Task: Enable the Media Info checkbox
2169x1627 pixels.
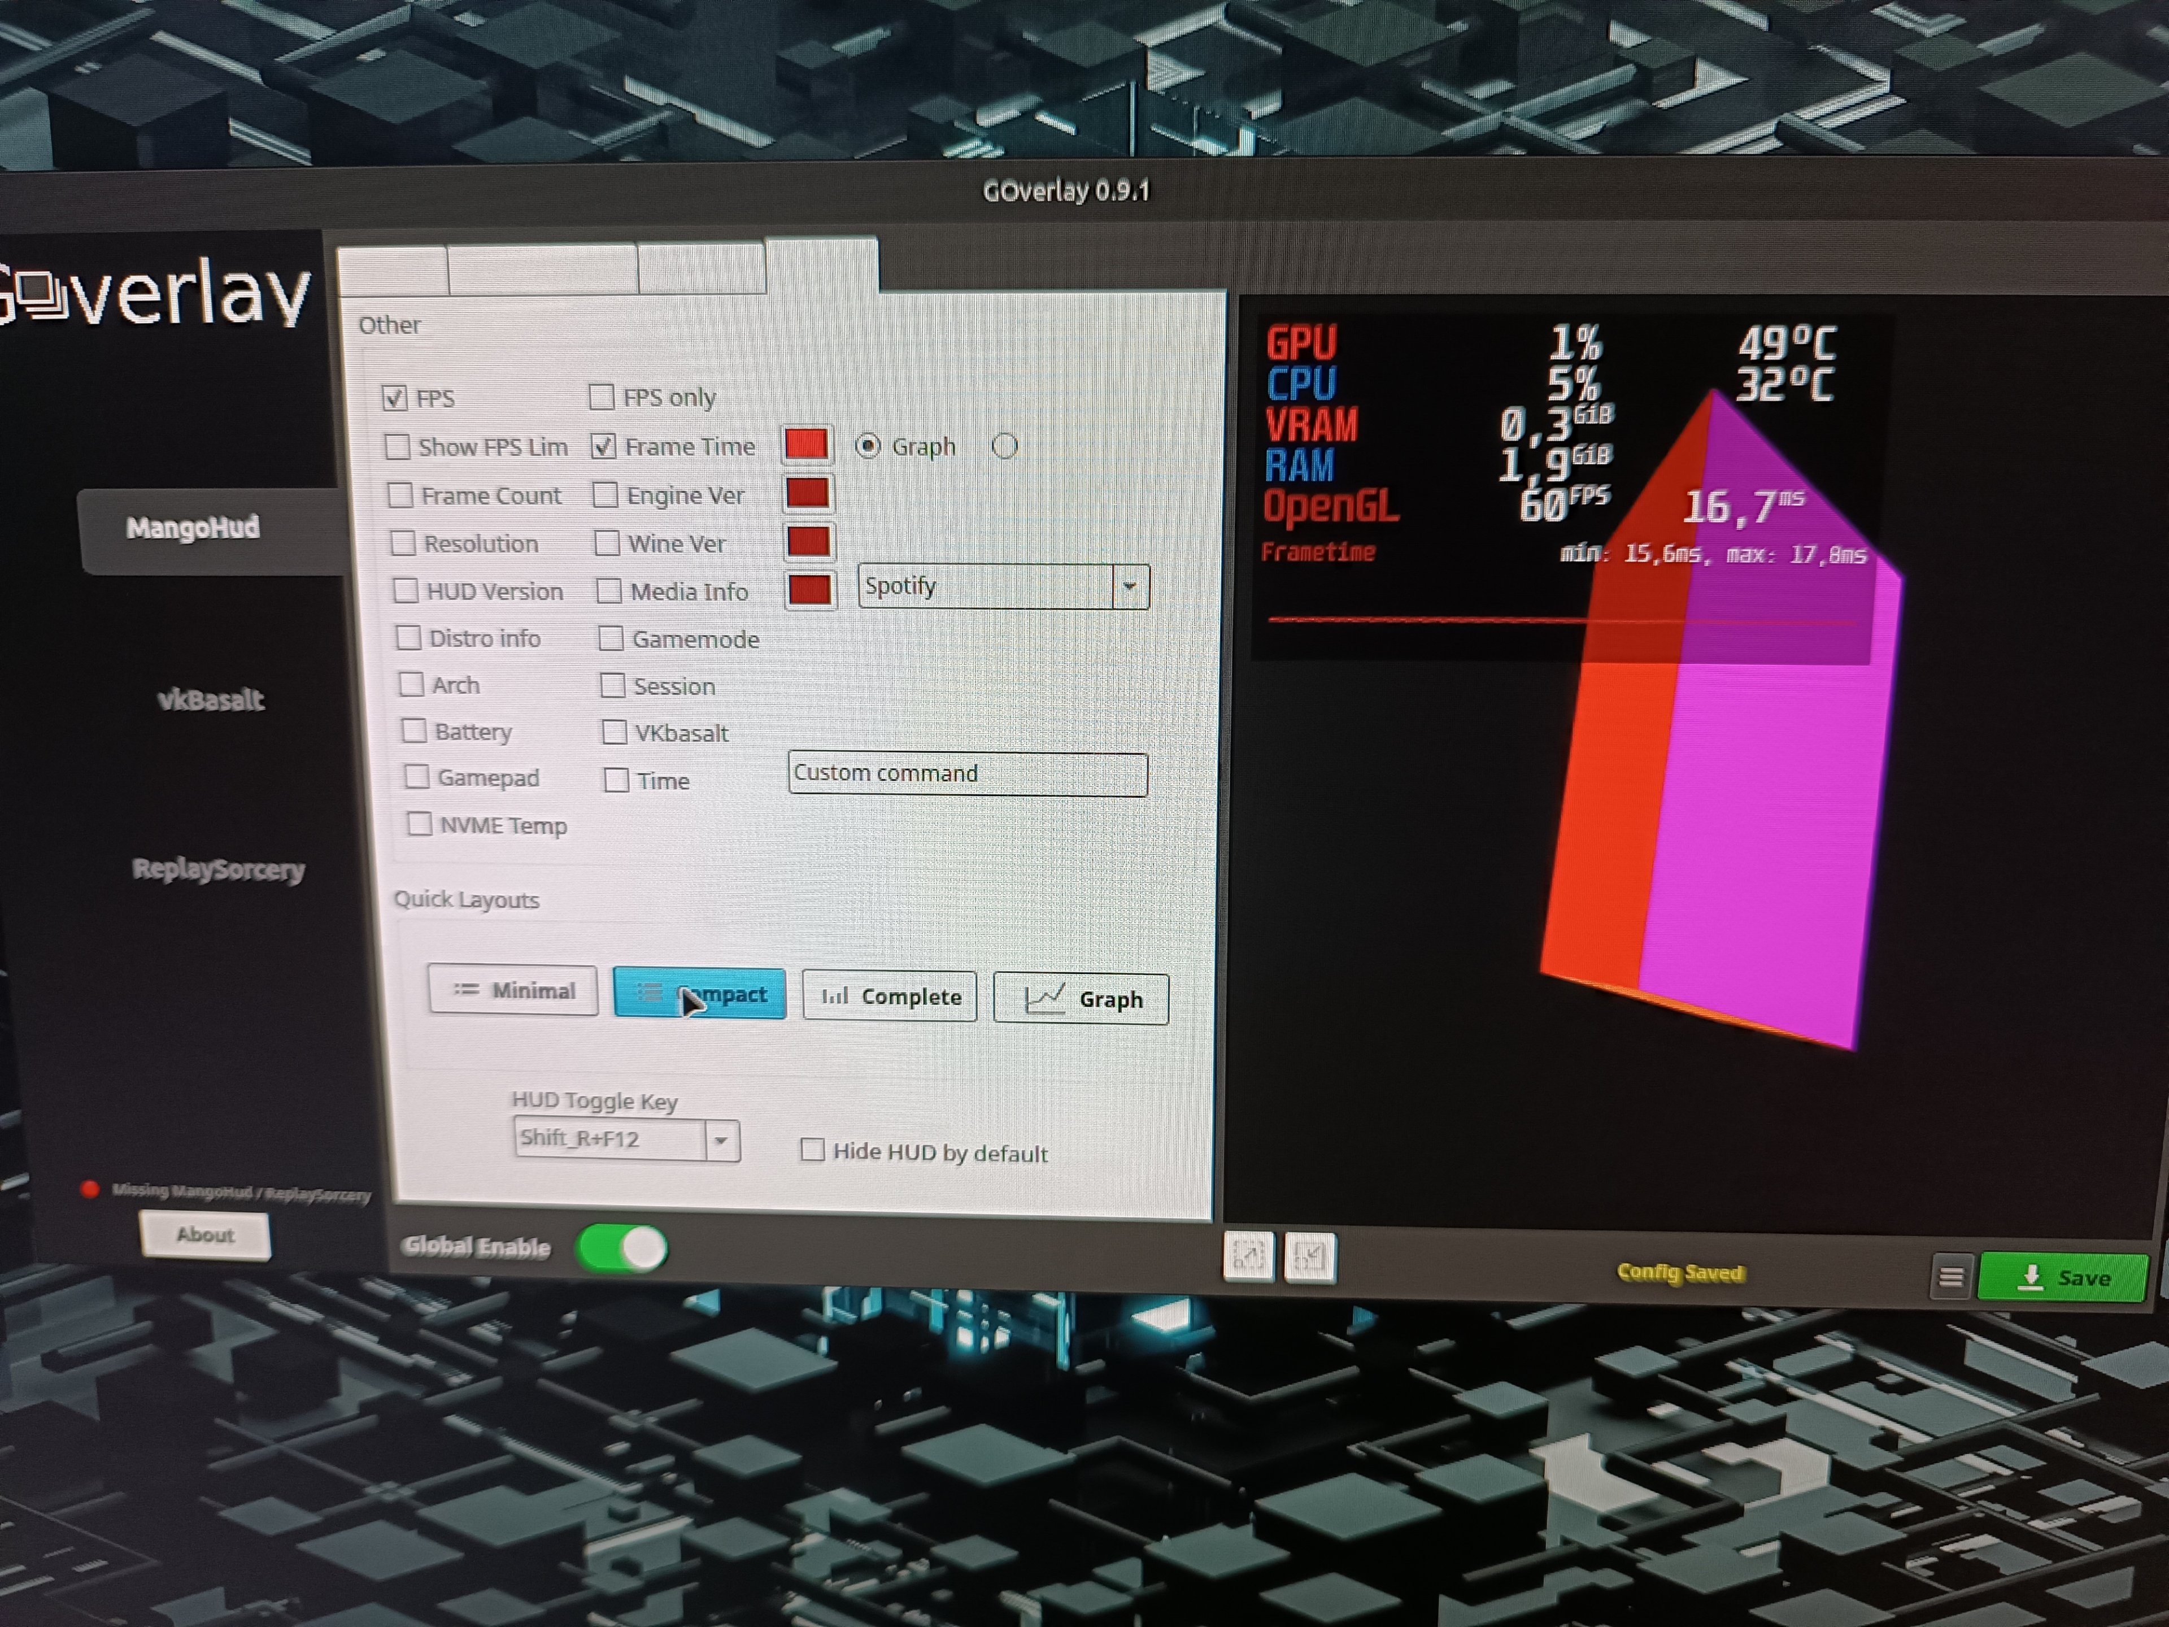Action: tap(609, 590)
